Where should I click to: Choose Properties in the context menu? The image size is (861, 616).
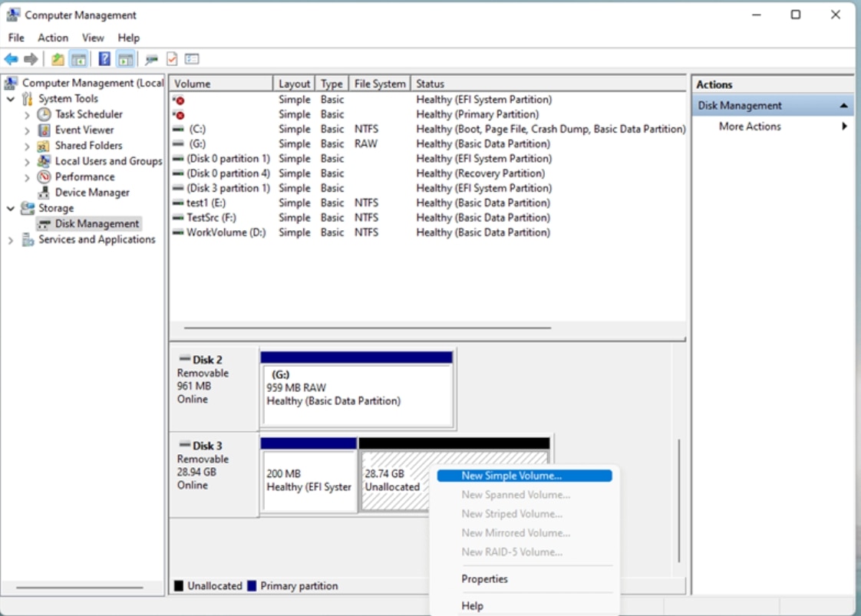click(x=524, y=578)
